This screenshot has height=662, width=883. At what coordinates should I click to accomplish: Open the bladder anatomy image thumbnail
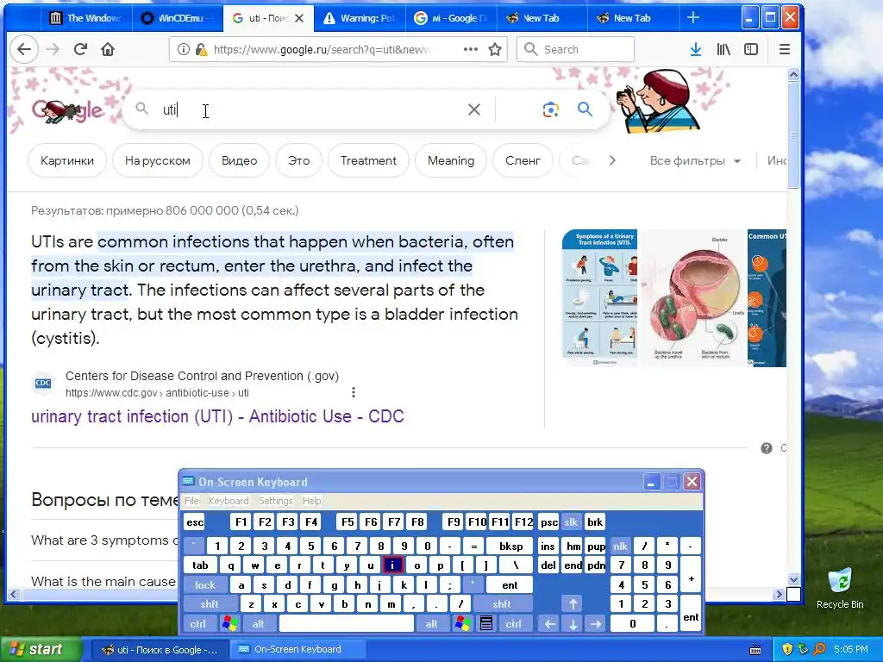coord(692,297)
